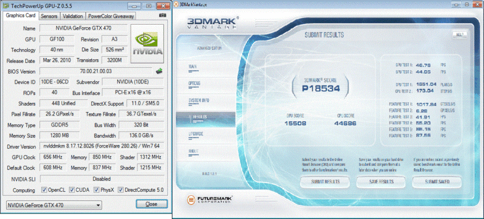The image size is (484, 219).
Task: Click the BIOS Version text field
Action: [x=96, y=71]
